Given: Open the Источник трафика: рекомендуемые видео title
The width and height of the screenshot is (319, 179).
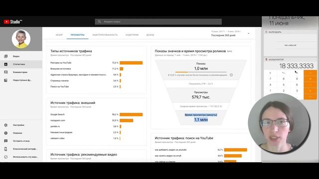Looking at the screenshot, I should 84,155.
